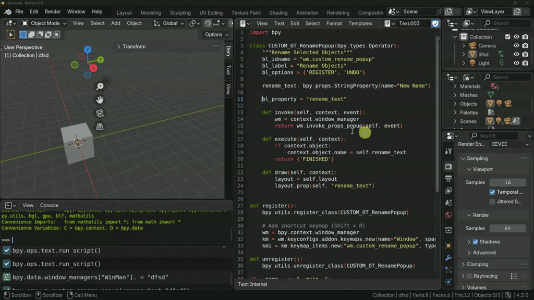Image resolution: width=534 pixels, height=300 pixels.
Task: Click the zoom magnifier icon in viewport
Action: click(100, 86)
